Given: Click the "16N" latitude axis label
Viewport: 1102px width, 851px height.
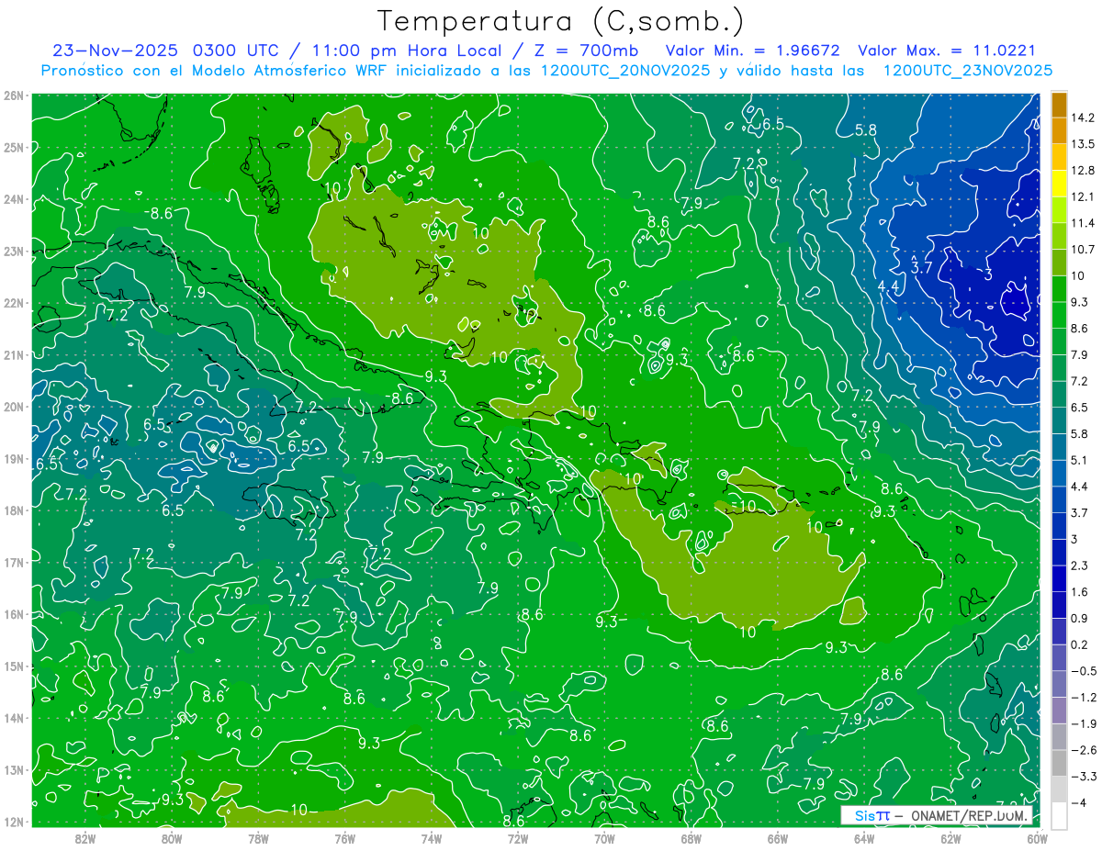Looking at the screenshot, I should 14,614.
